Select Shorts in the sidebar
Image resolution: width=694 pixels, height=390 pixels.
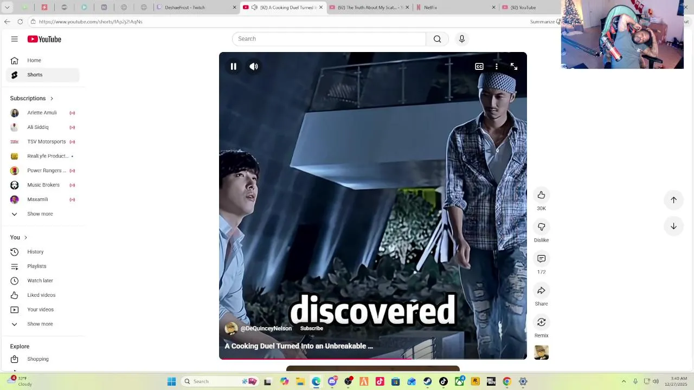(42, 75)
